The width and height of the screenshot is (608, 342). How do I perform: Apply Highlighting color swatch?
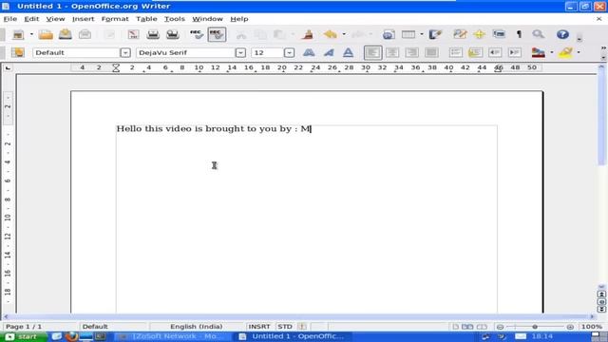pyautogui.click(x=566, y=53)
